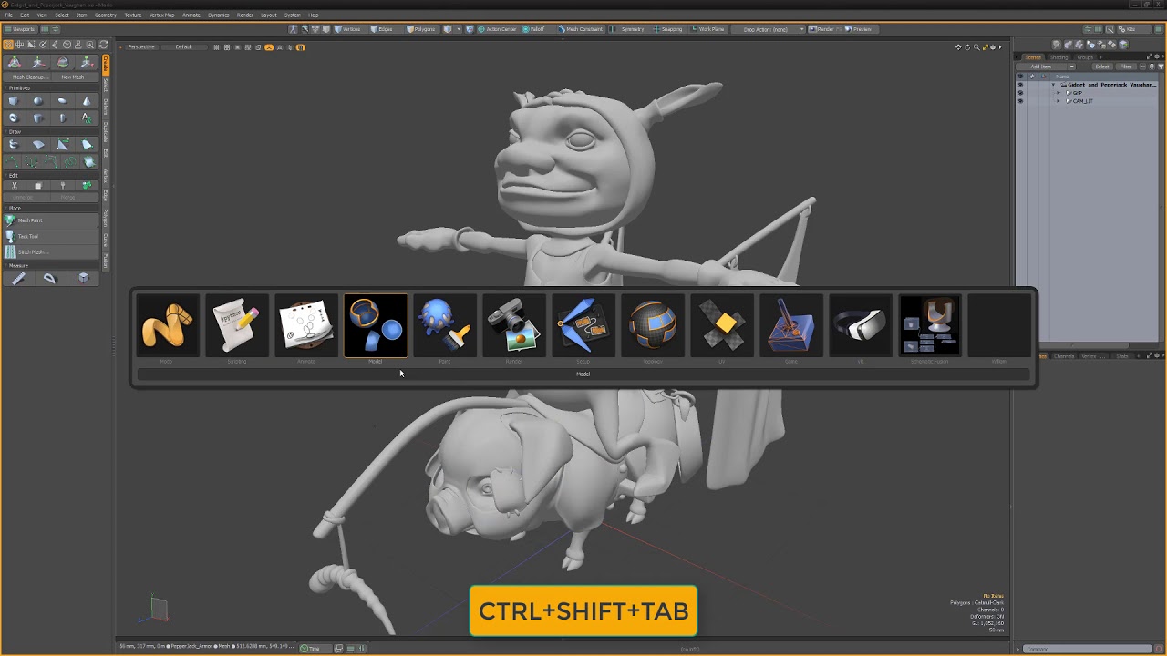The image size is (1167, 656).
Task: Click the Preview button
Action: 859,29
